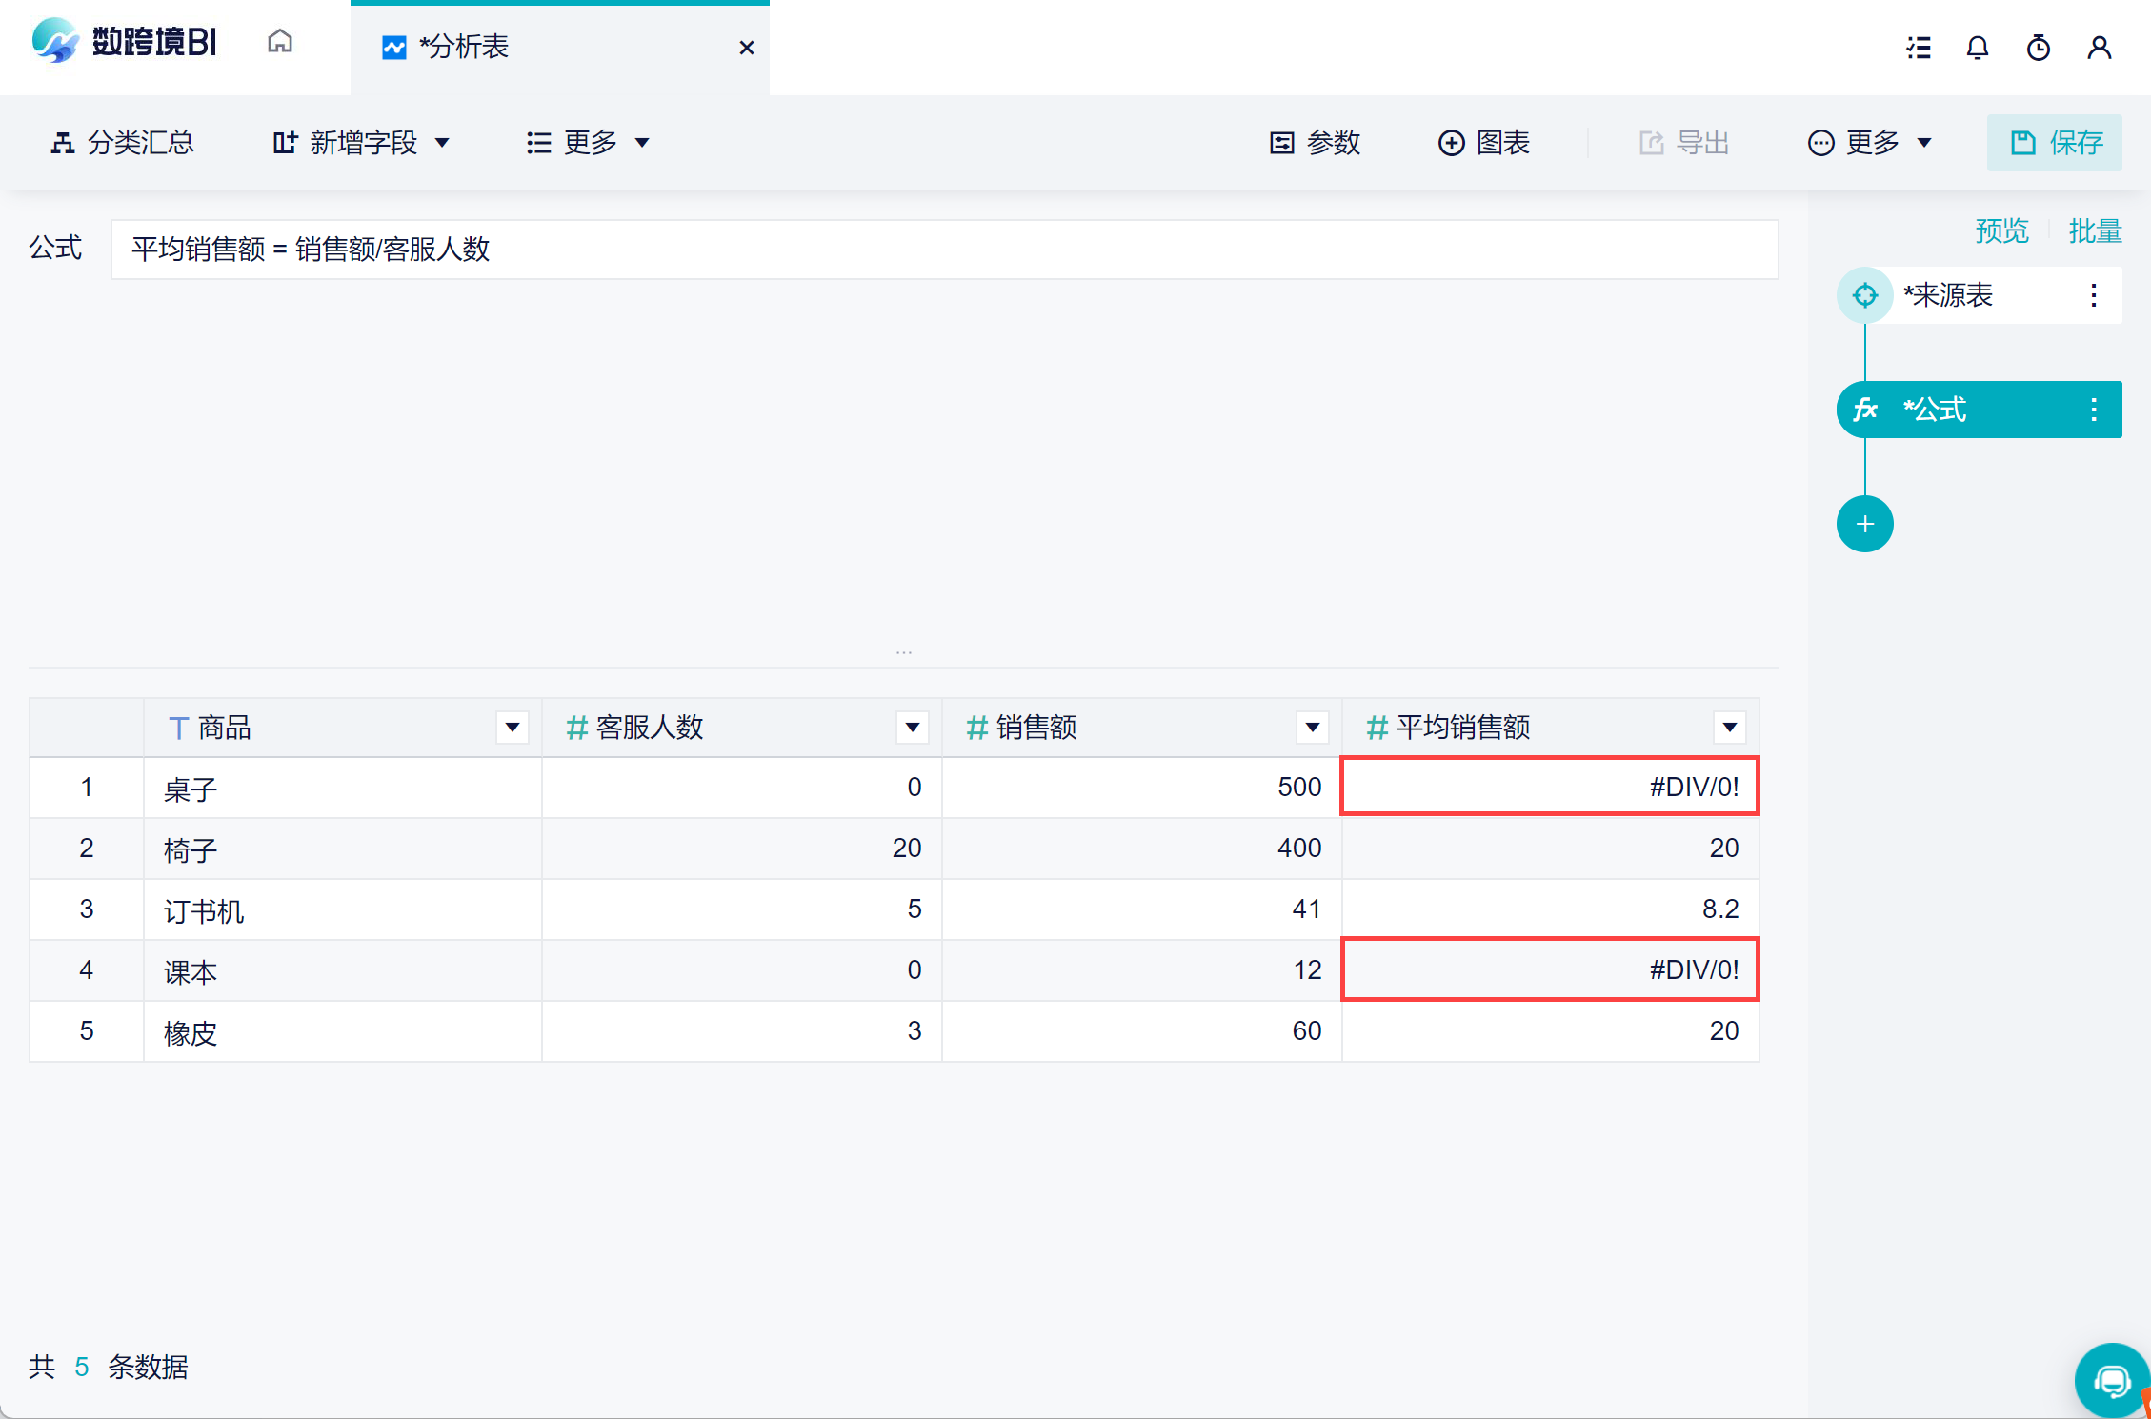Click the 保存 button

pyautogui.click(x=2055, y=143)
